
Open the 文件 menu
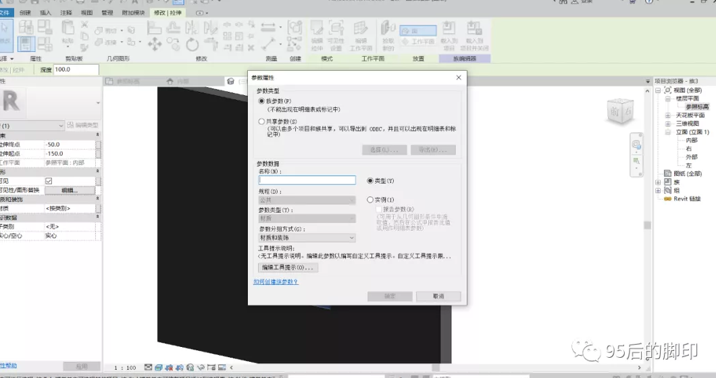click(5, 13)
